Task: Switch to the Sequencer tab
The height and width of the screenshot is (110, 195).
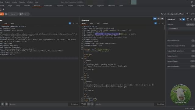Action: pyautogui.click(x=60, y=5)
